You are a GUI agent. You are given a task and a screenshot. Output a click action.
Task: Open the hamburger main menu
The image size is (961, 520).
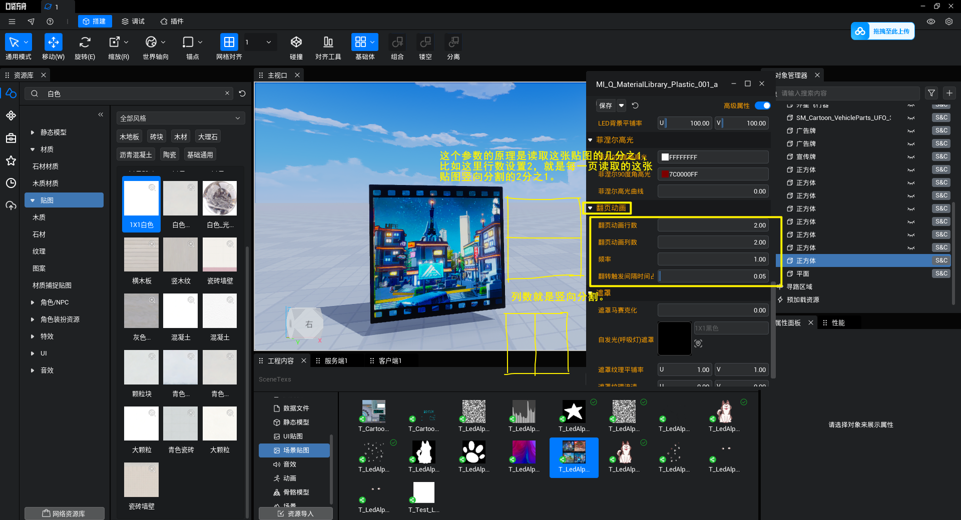pos(12,21)
